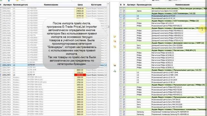The image size is (207, 116).
Task: Sort left table by Производитель column
Action: click(x=20, y=5)
